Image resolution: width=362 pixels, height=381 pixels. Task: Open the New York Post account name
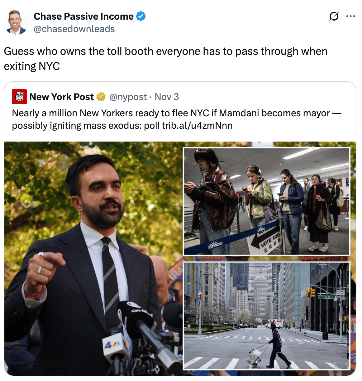pyautogui.click(x=62, y=97)
